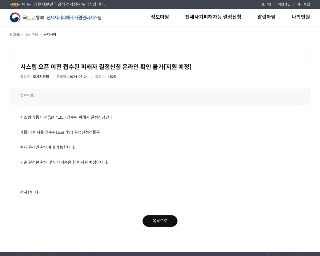Image resolution: width=320 pixels, height=256 pixels.
Task: Click the view count 1525
Action: tap(112, 77)
